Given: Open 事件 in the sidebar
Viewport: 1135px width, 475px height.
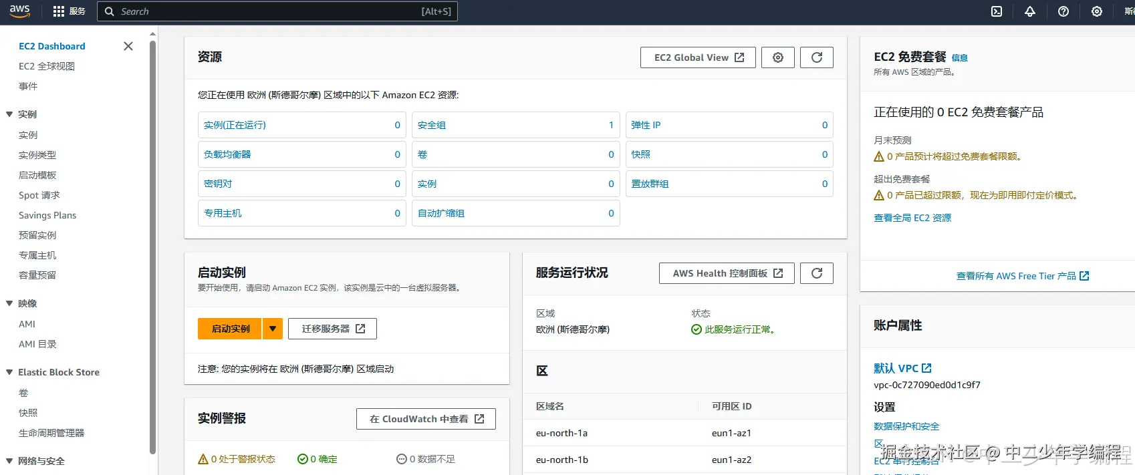Looking at the screenshot, I should [28, 86].
